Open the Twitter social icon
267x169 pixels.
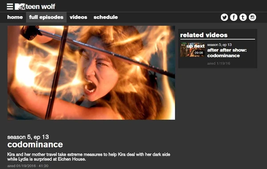[x=224, y=17]
